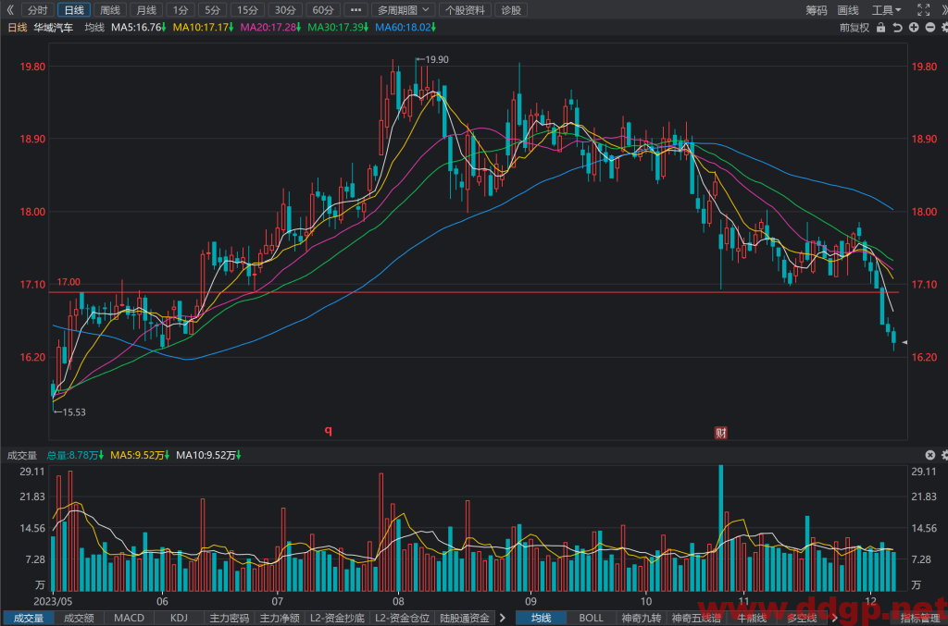Select 主力净额 indicator tab

tap(280, 618)
